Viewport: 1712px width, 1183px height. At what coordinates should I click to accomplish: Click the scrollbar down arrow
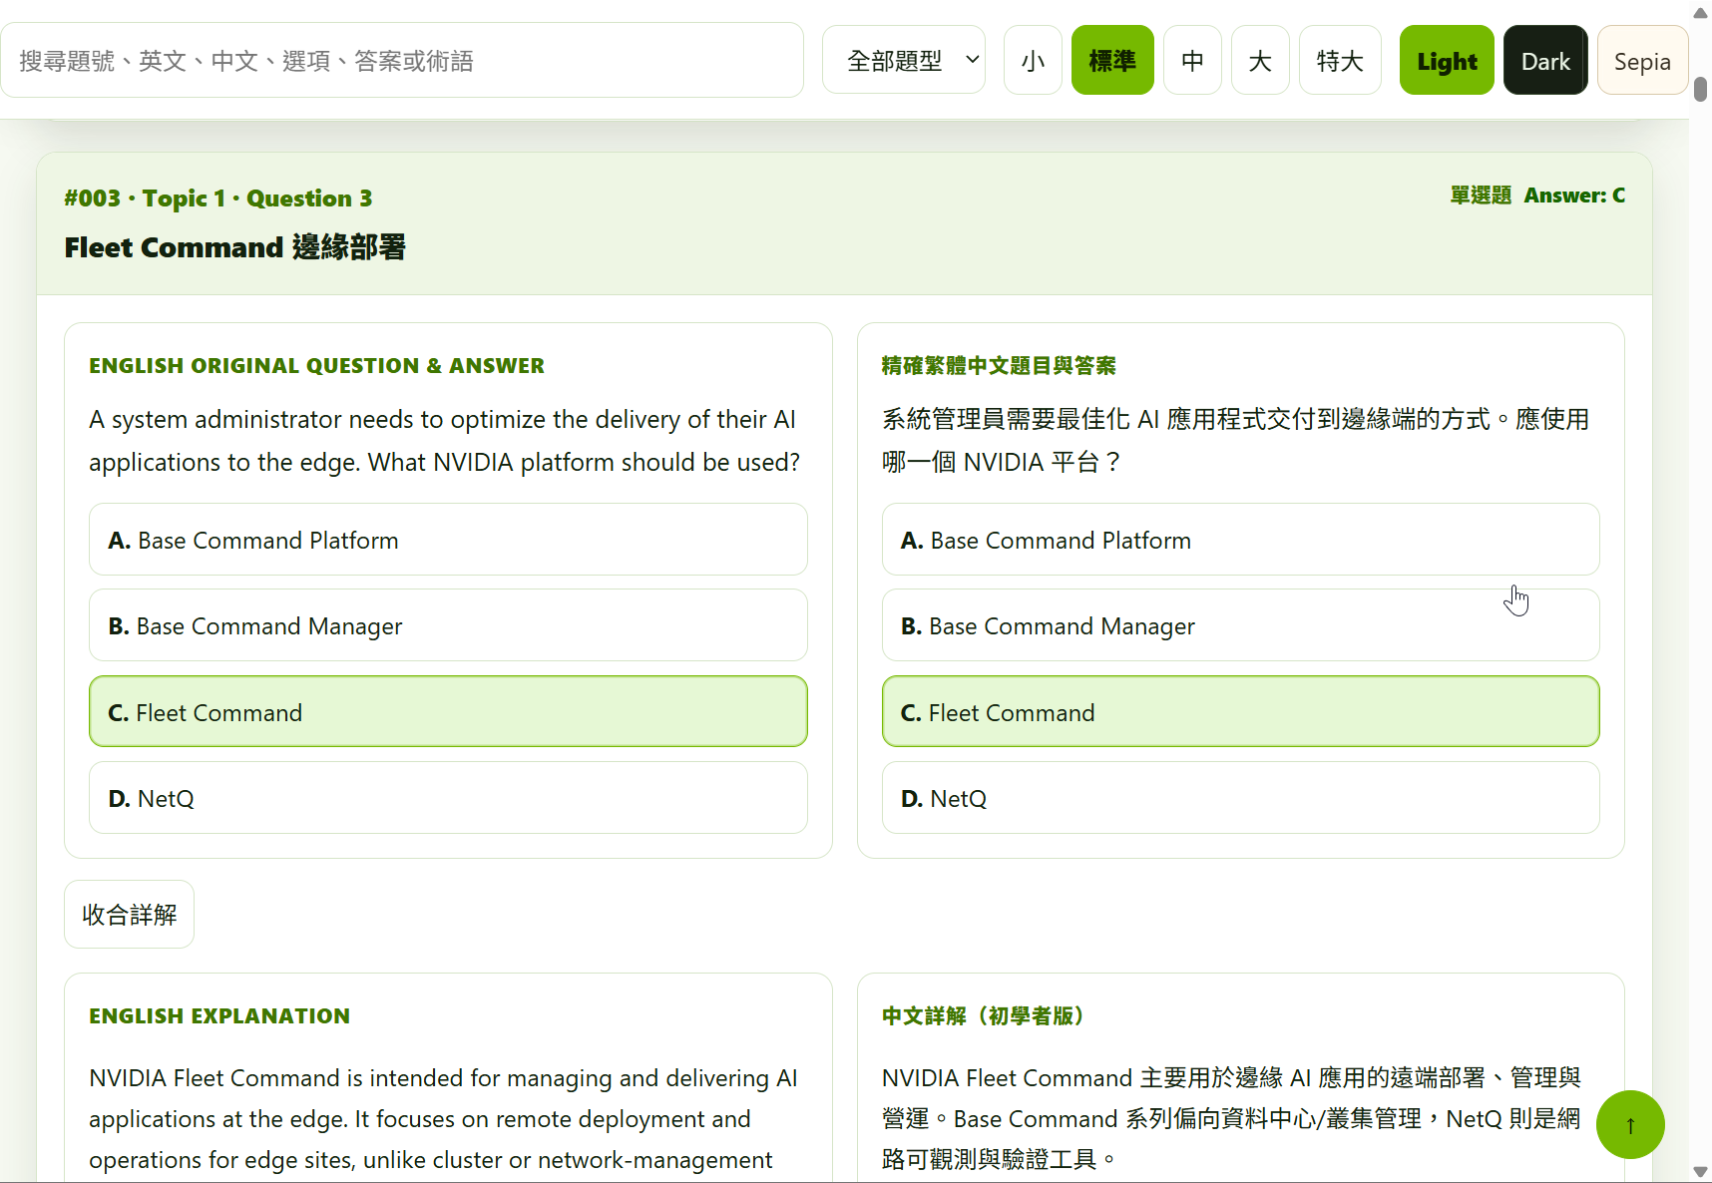pyautogui.click(x=1701, y=1172)
